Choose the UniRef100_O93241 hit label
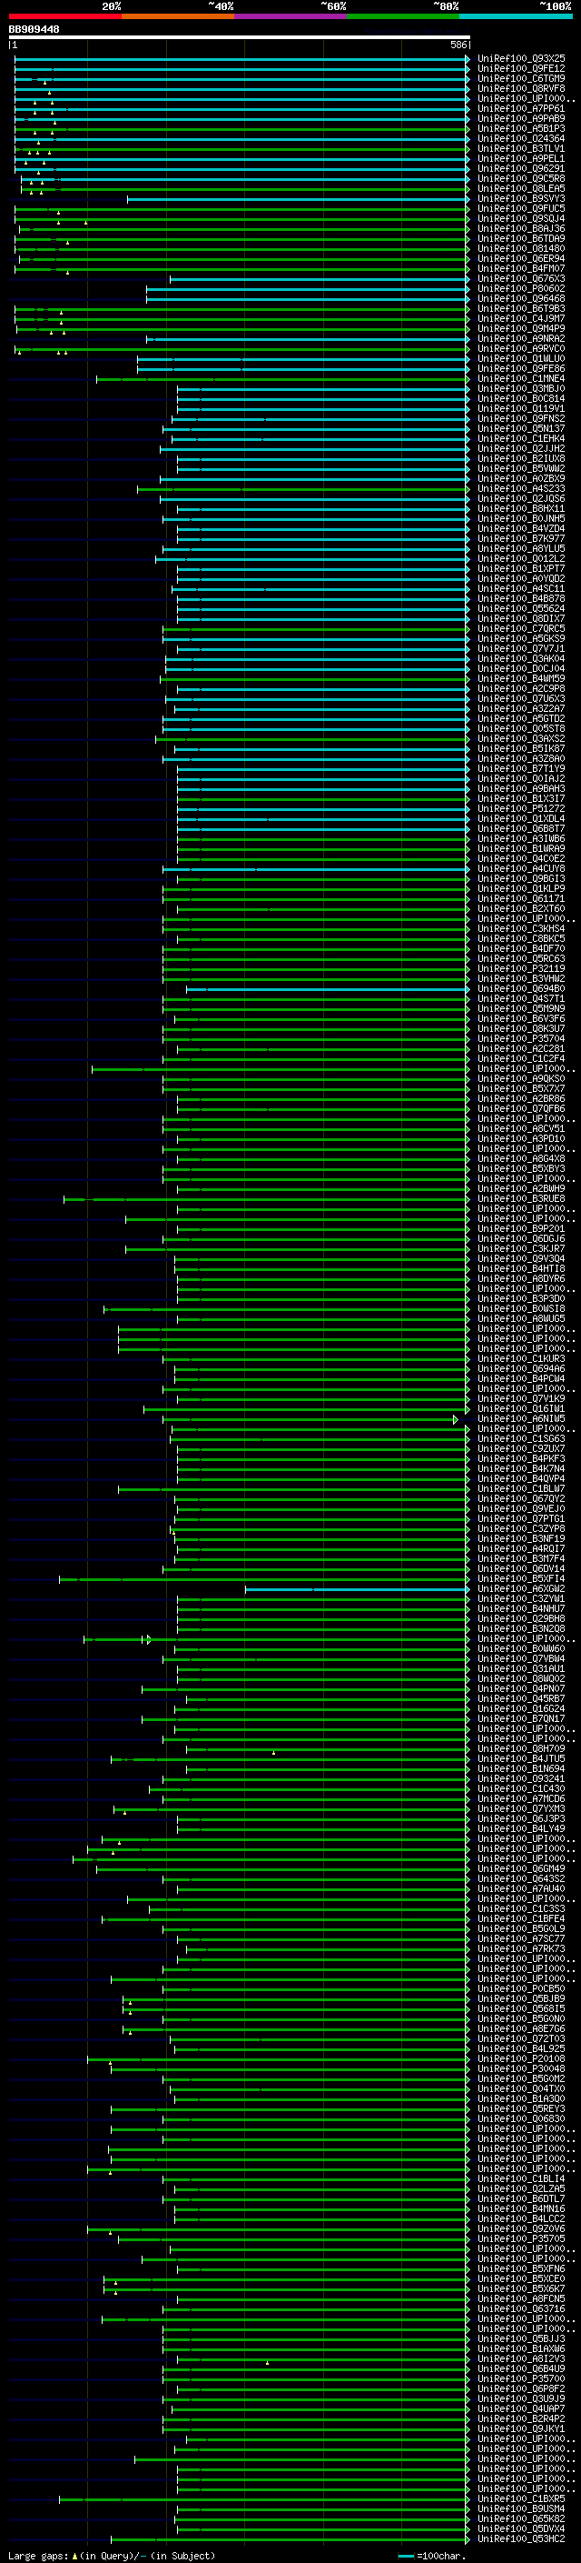The image size is (581, 2563). pos(521,1779)
